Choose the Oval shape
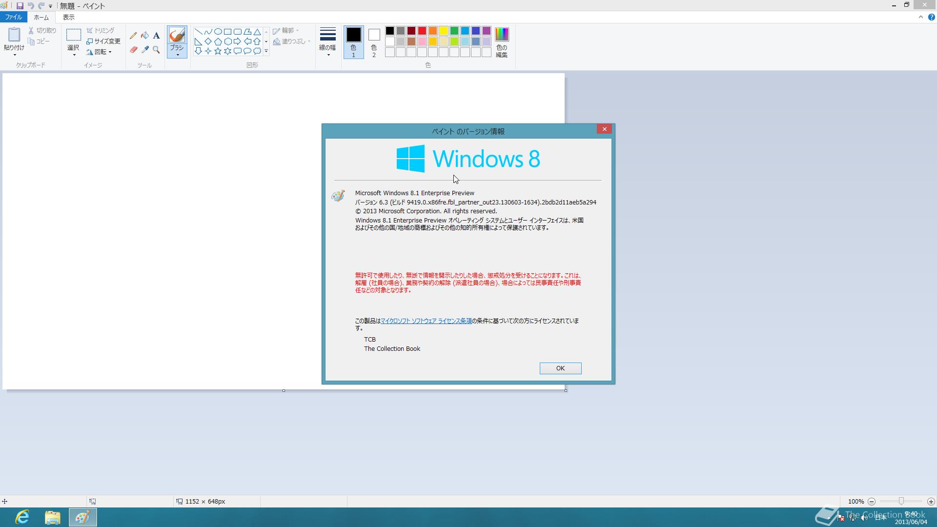 tap(218, 31)
